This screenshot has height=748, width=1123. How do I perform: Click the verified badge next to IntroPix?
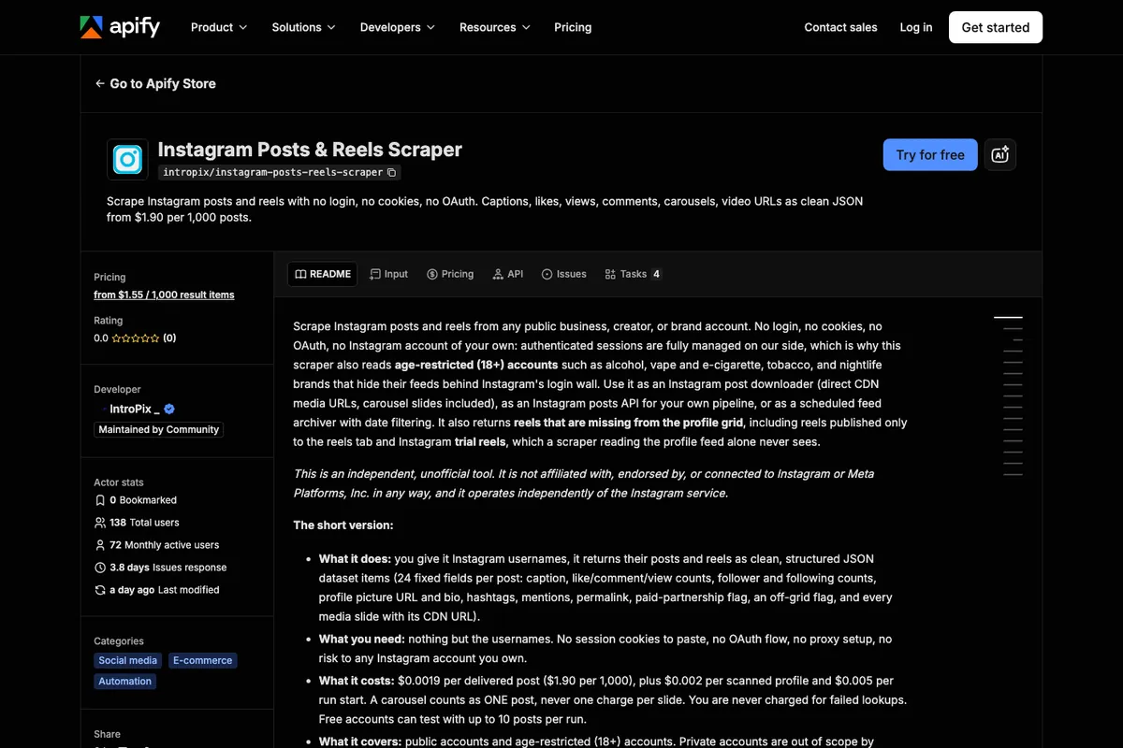(169, 410)
